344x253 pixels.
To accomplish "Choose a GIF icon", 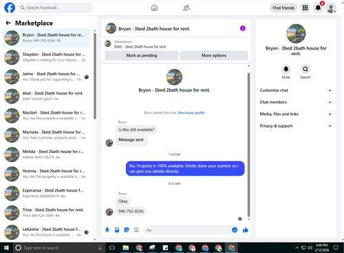I will (136, 230).
